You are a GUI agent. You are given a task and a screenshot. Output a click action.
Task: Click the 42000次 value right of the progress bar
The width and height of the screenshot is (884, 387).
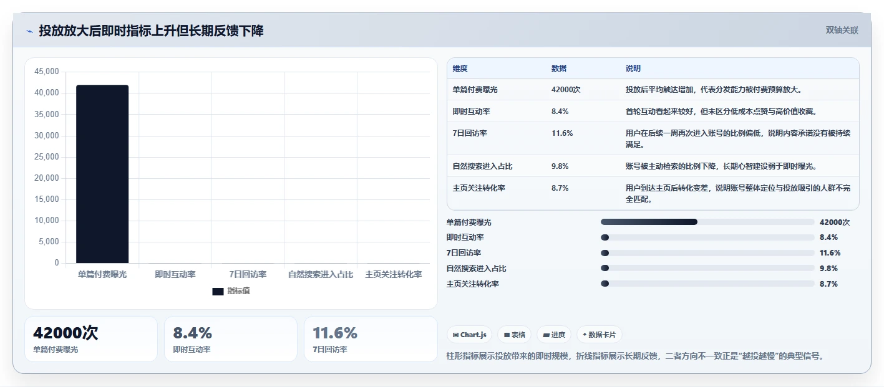click(835, 222)
